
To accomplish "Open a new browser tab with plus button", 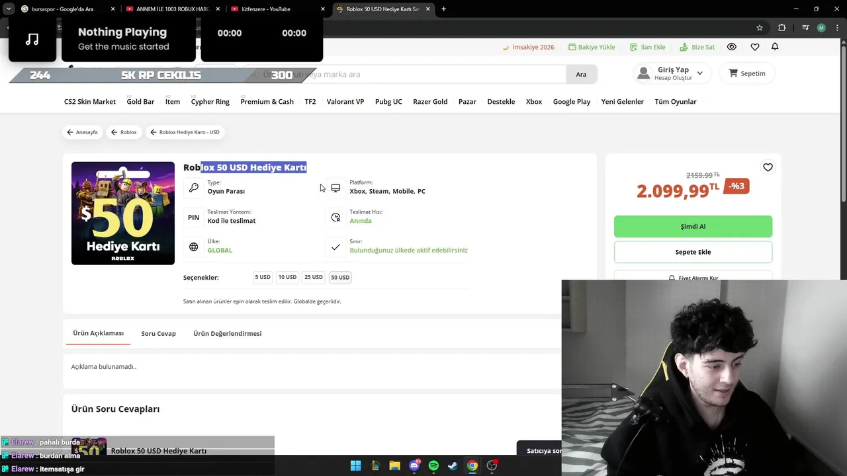I will click(443, 9).
